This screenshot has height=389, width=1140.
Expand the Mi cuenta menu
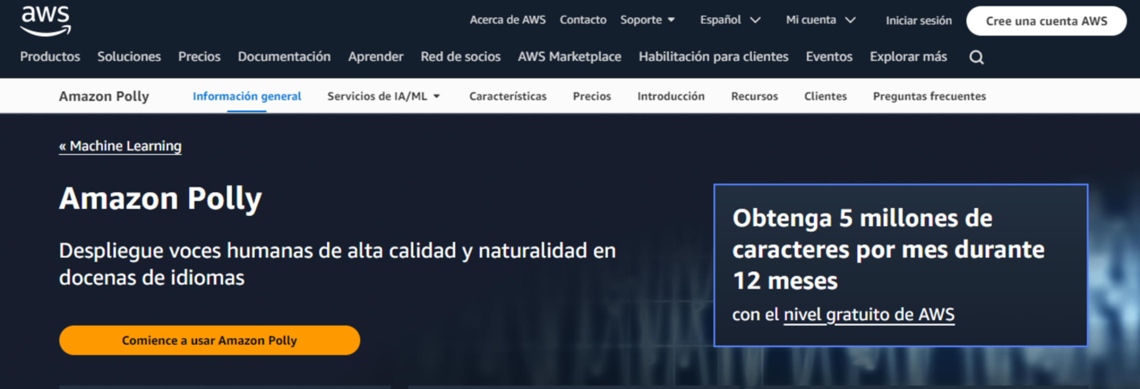[x=821, y=20]
